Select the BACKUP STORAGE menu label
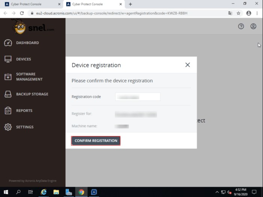Image resolution: width=263 pixels, height=197 pixels. (32, 94)
